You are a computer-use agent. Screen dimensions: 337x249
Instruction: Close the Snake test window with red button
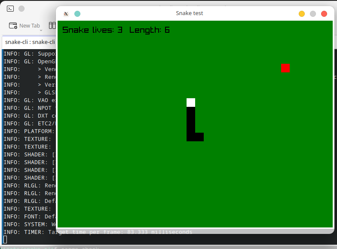324,14
